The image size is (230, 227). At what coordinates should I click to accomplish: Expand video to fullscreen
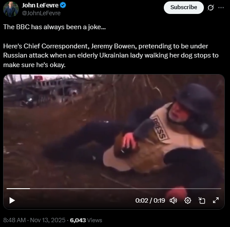coord(216,200)
